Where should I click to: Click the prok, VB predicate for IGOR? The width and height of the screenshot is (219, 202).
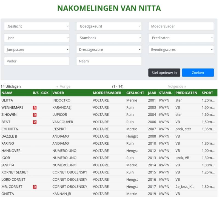coord(182,158)
